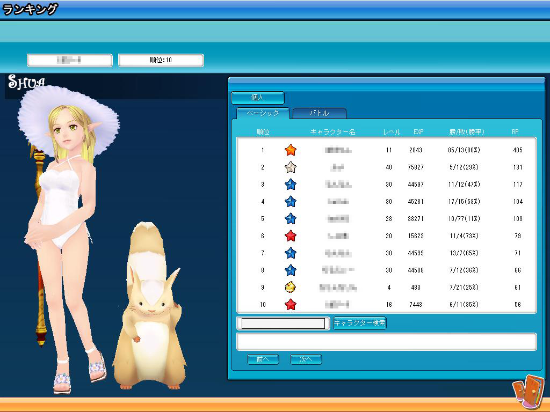Click the wide empty result box below search
Viewport: 550px width, 412px height.
pyautogui.click(x=387, y=342)
